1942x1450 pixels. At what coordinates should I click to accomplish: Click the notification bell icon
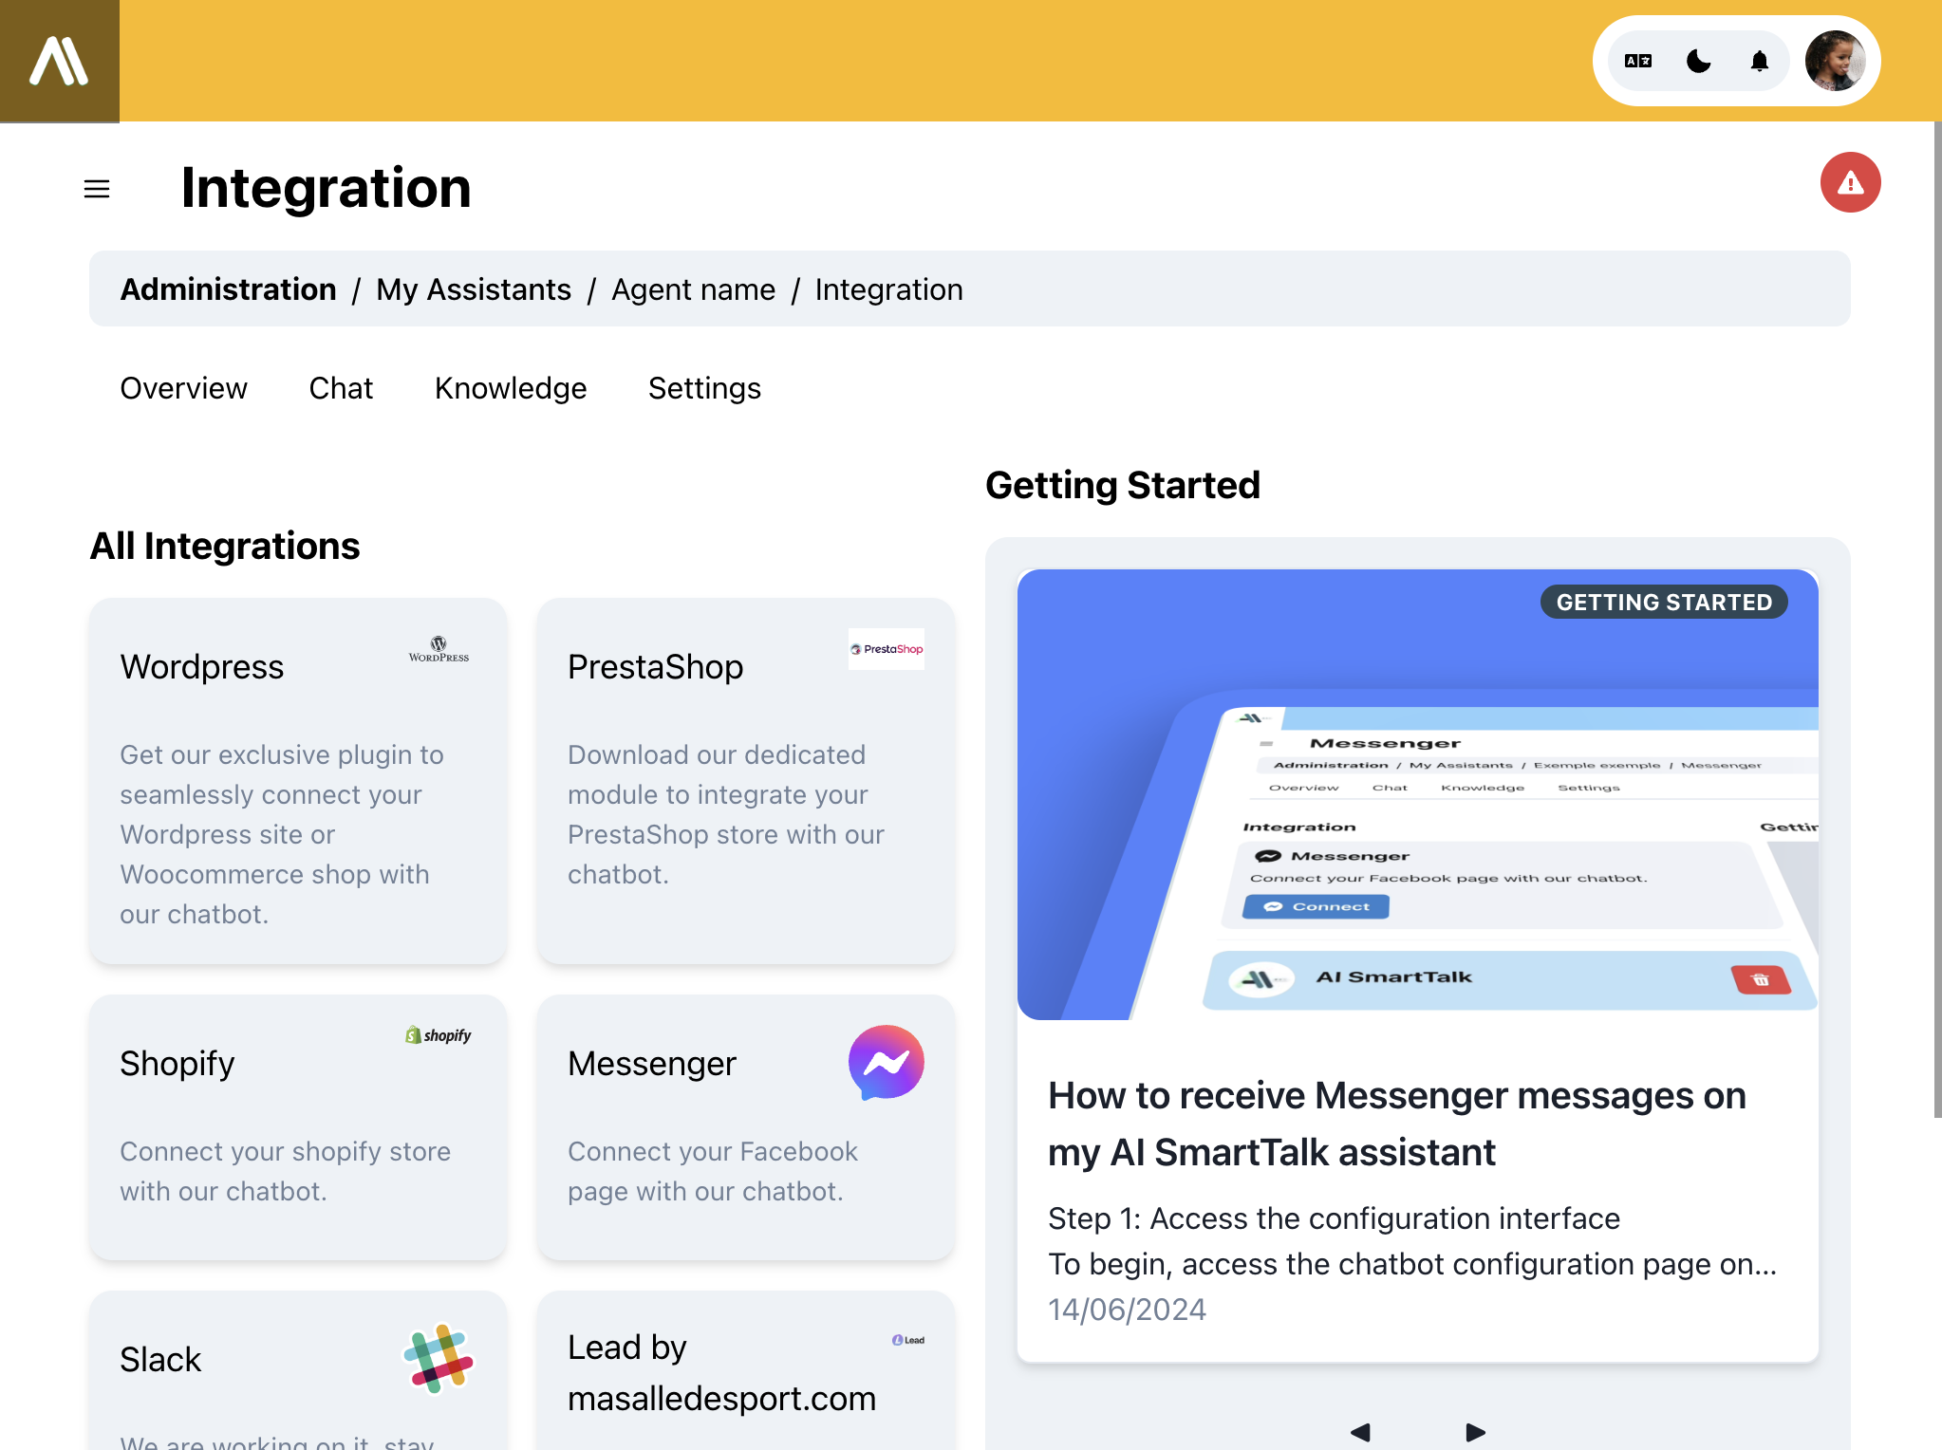[x=1758, y=61]
